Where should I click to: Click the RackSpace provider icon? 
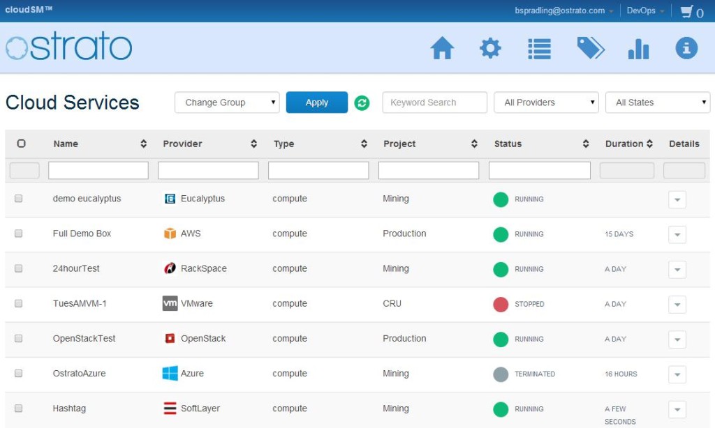coord(170,268)
